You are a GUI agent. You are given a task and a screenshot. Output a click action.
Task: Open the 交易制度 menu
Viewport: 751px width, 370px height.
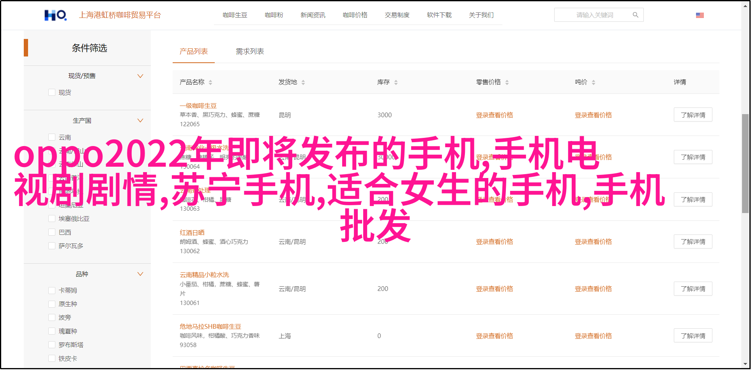tap(397, 15)
